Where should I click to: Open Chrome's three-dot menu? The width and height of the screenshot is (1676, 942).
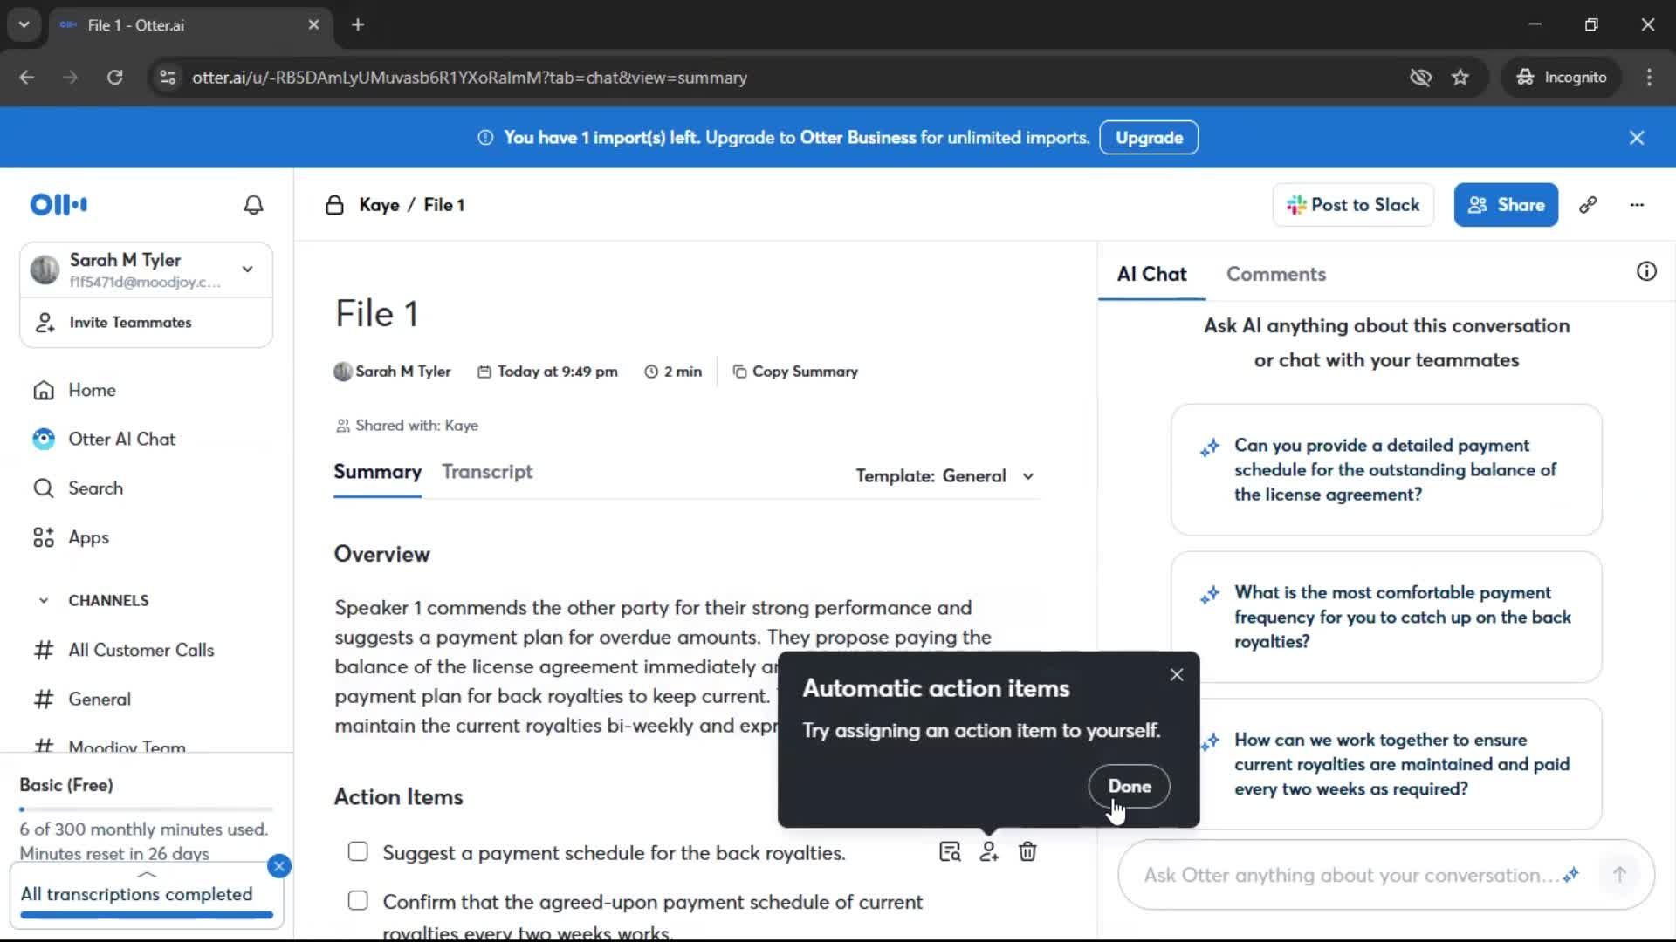point(1649,78)
